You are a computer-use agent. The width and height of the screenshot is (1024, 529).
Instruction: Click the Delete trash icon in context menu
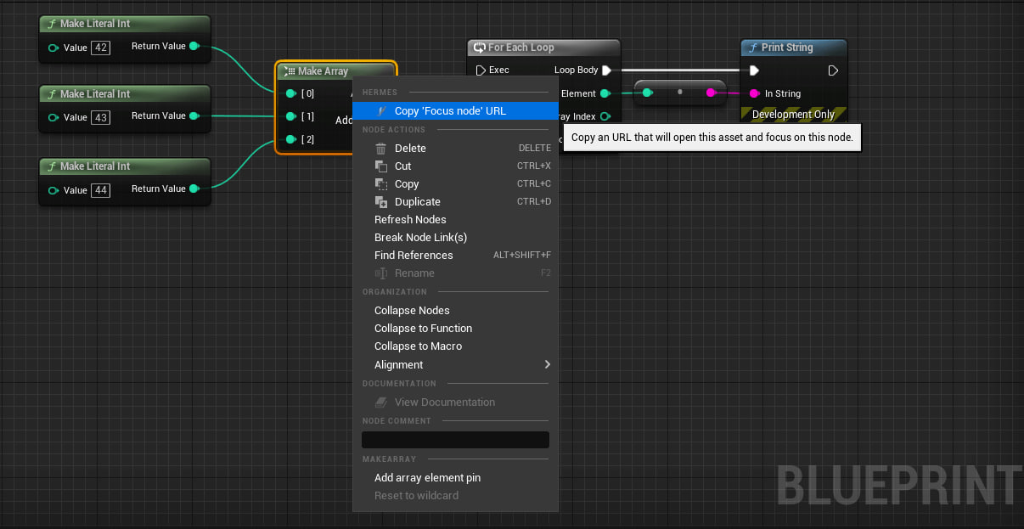pos(381,149)
